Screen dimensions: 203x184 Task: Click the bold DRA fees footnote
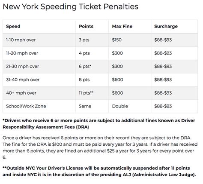point(99,124)
